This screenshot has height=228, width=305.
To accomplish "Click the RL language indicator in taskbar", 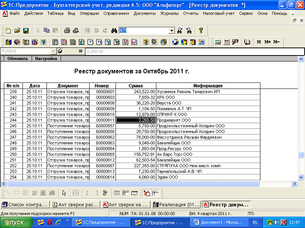I will pyautogui.click(x=255, y=222).
